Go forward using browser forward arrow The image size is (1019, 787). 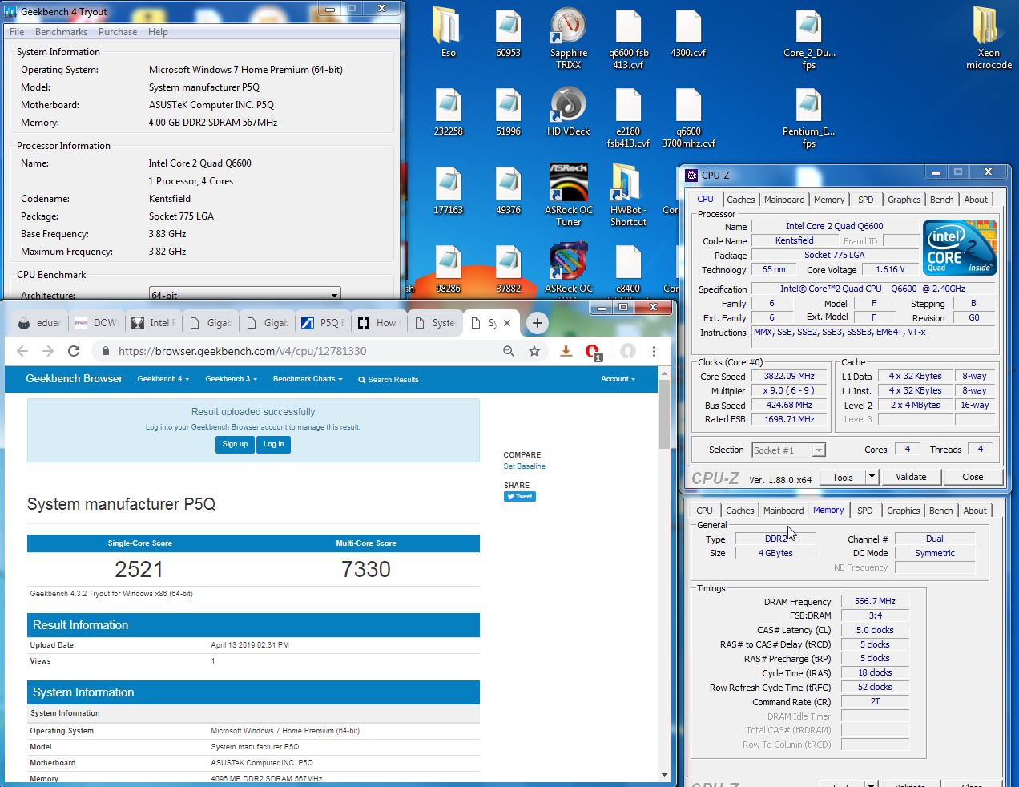click(48, 351)
